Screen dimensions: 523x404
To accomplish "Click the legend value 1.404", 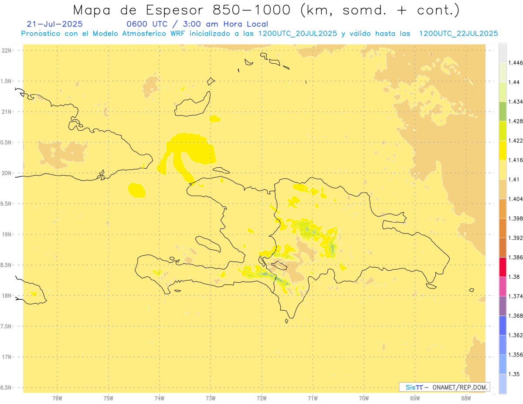I will coord(516,199).
